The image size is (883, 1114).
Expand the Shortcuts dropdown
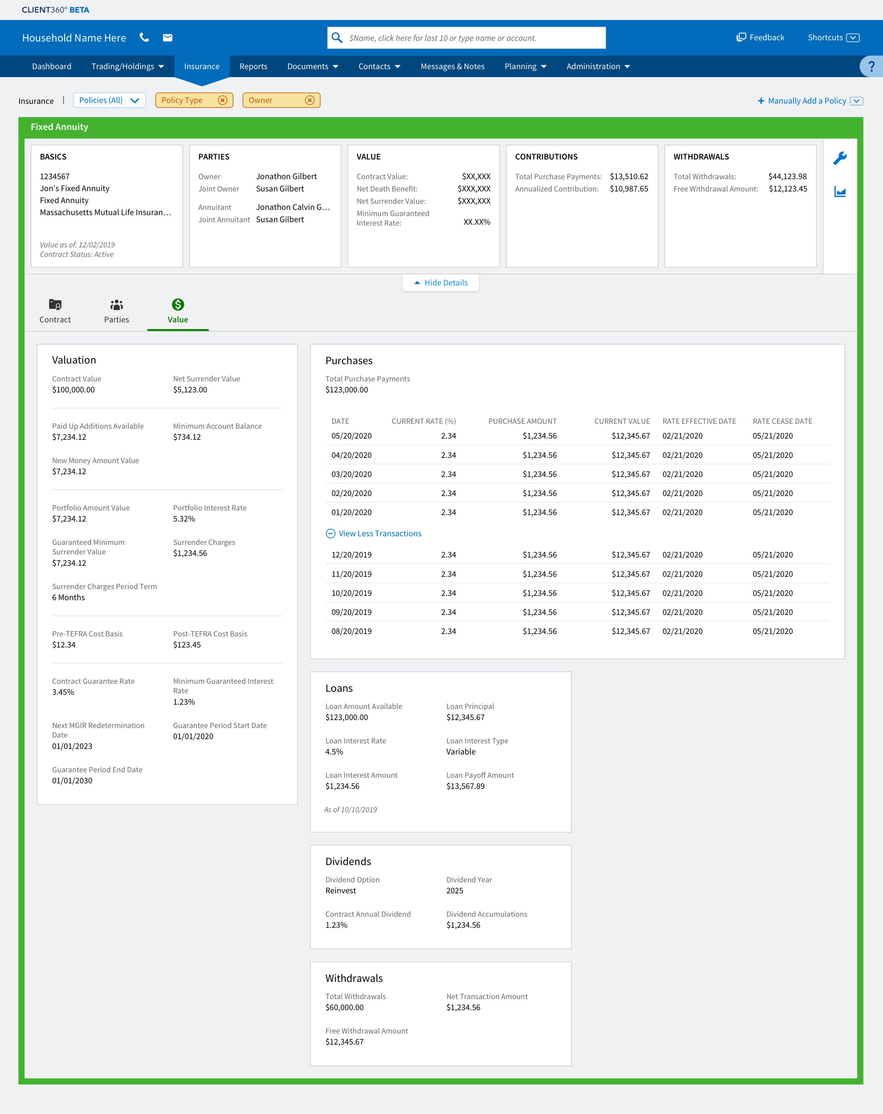tap(853, 38)
